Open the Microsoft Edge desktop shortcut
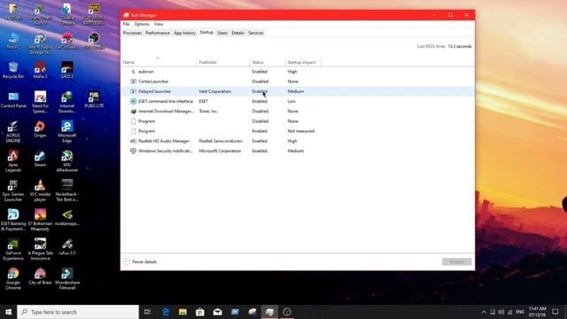Viewport: 567px width, 319px height. tap(67, 132)
